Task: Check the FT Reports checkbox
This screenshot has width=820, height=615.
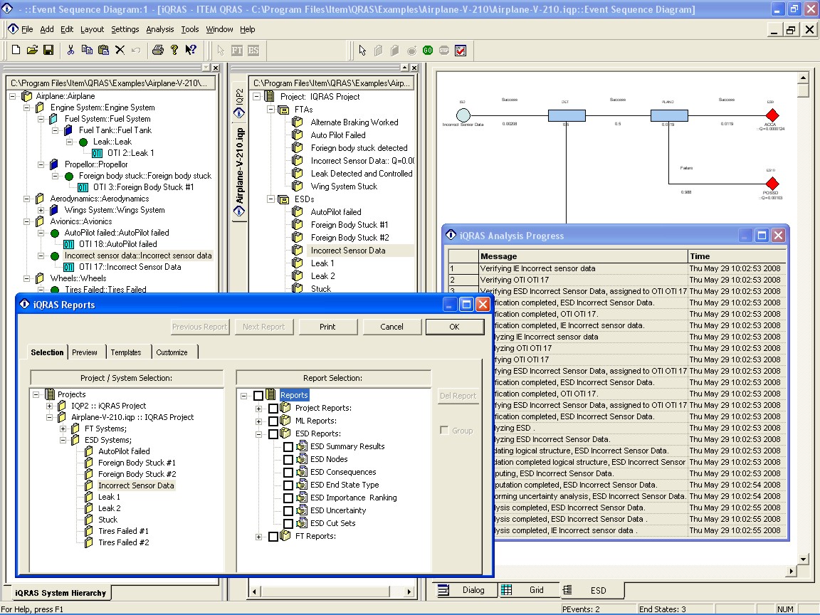Action: 273,537
